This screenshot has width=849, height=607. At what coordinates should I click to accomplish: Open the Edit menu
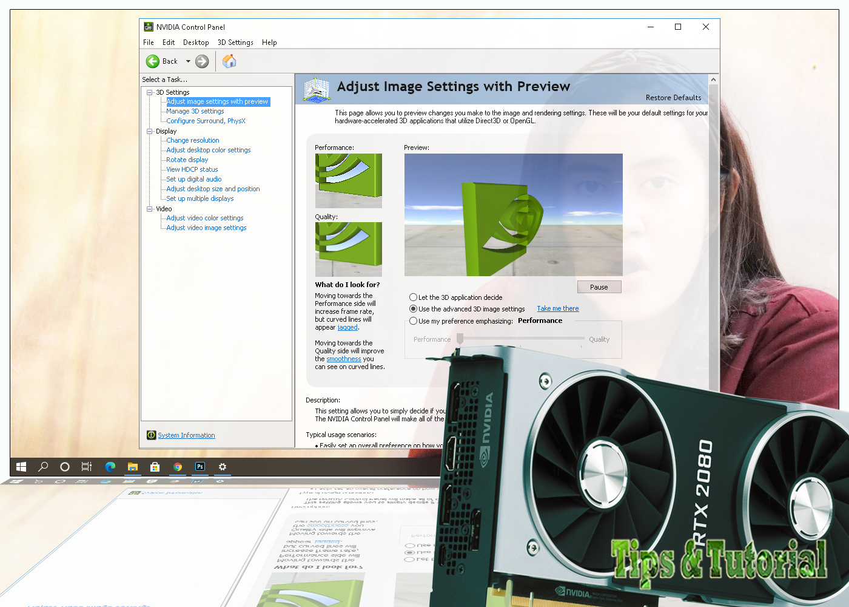click(x=169, y=42)
